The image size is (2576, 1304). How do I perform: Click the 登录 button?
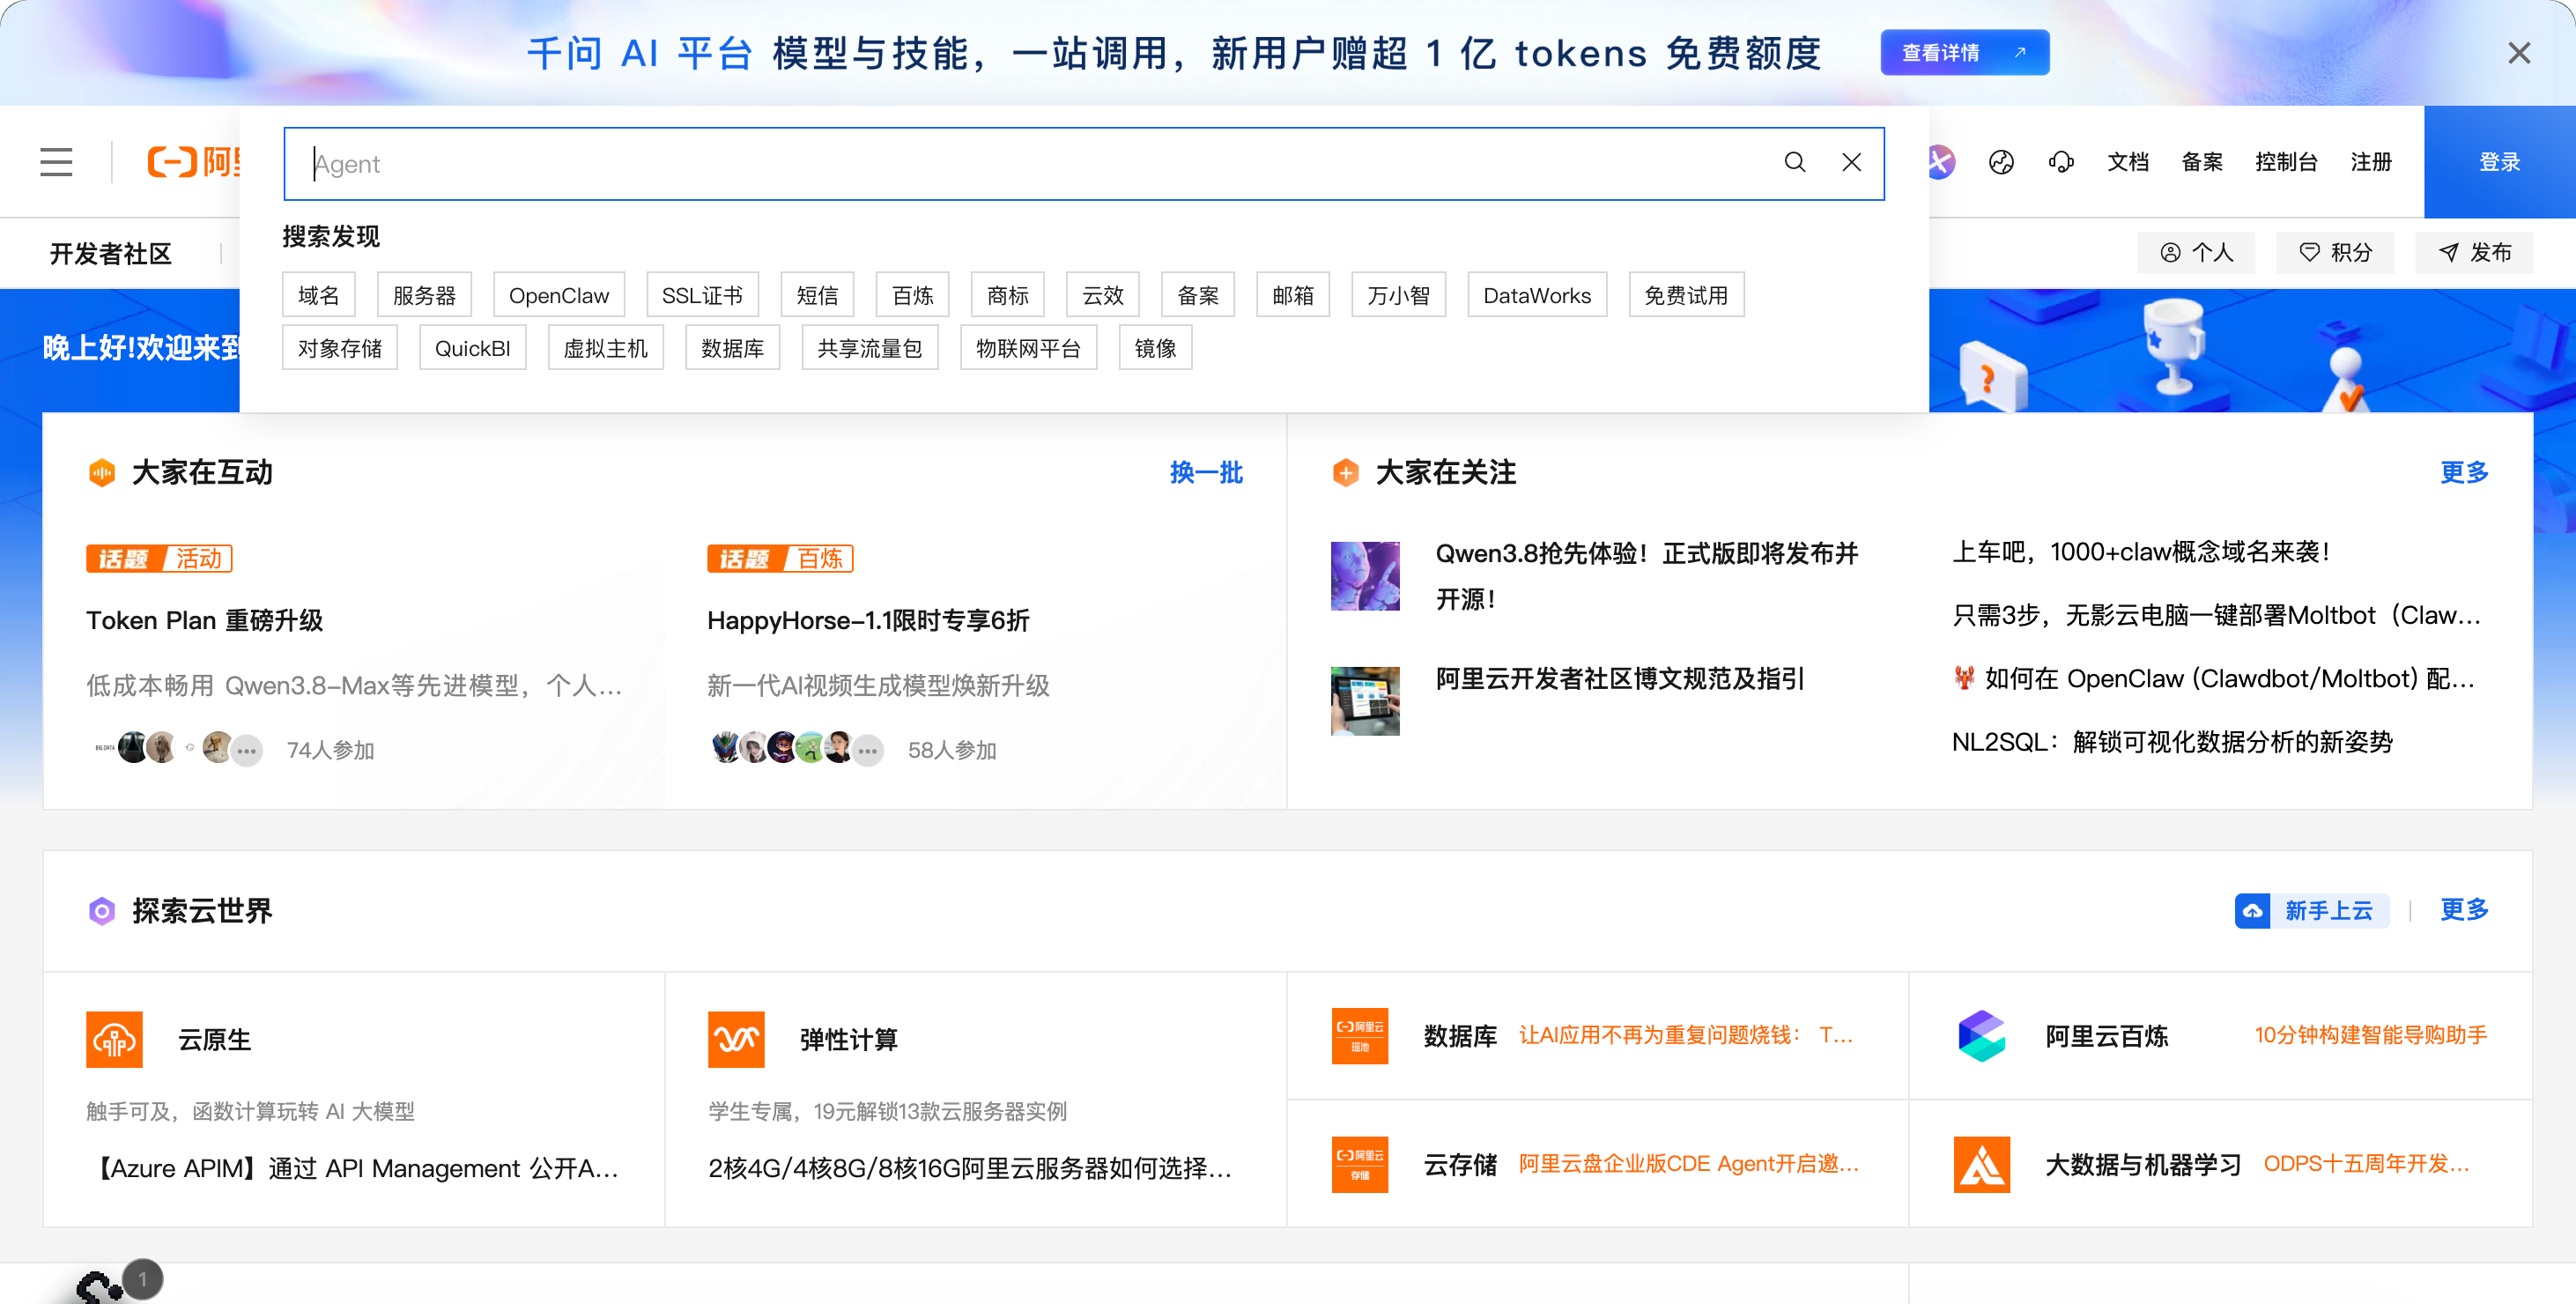(2500, 162)
